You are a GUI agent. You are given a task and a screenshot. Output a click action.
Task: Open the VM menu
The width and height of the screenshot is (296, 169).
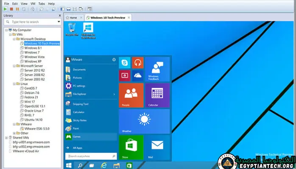pyautogui.click(x=32, y=3)
